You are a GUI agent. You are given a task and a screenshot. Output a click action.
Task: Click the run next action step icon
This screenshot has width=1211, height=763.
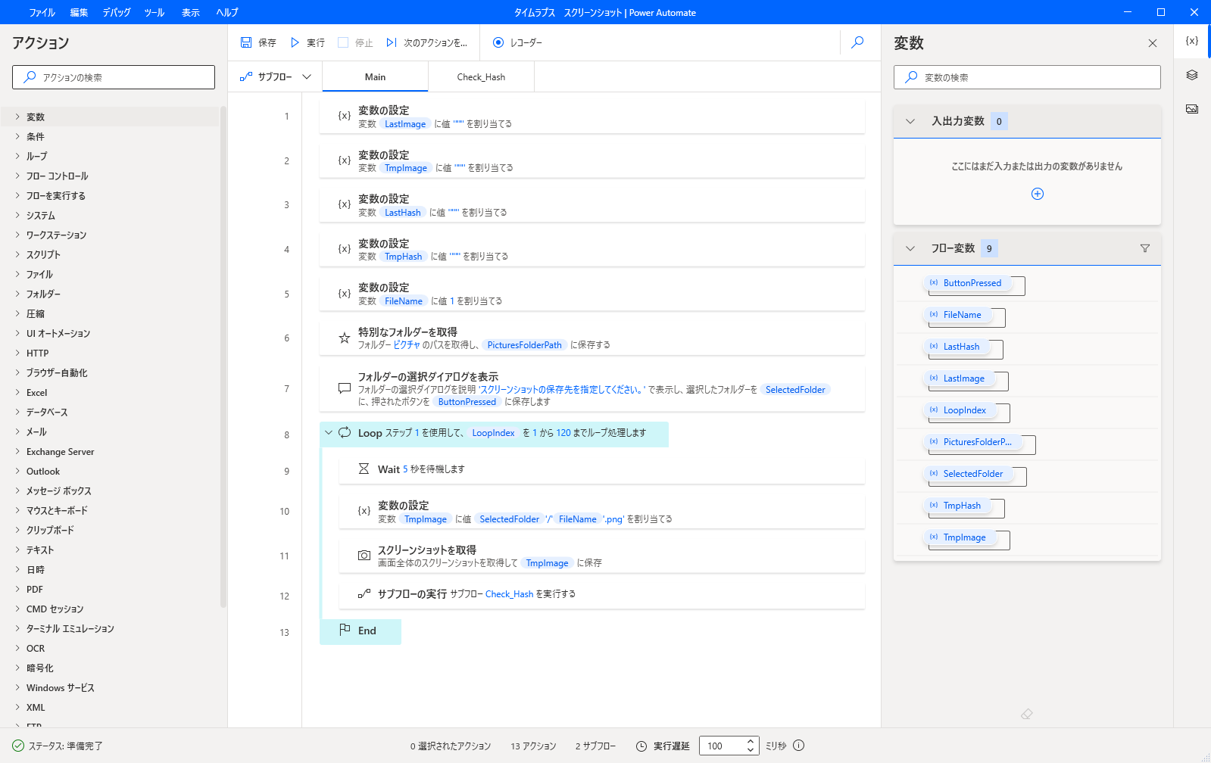(x=392, y=42)
